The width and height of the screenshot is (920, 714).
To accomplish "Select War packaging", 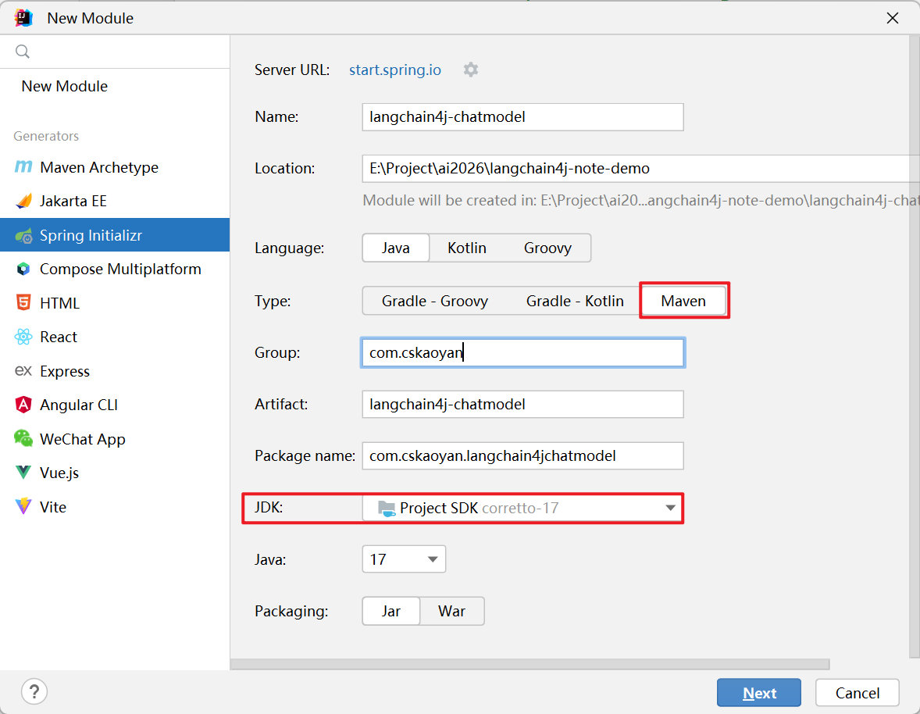I will [451, 612].
